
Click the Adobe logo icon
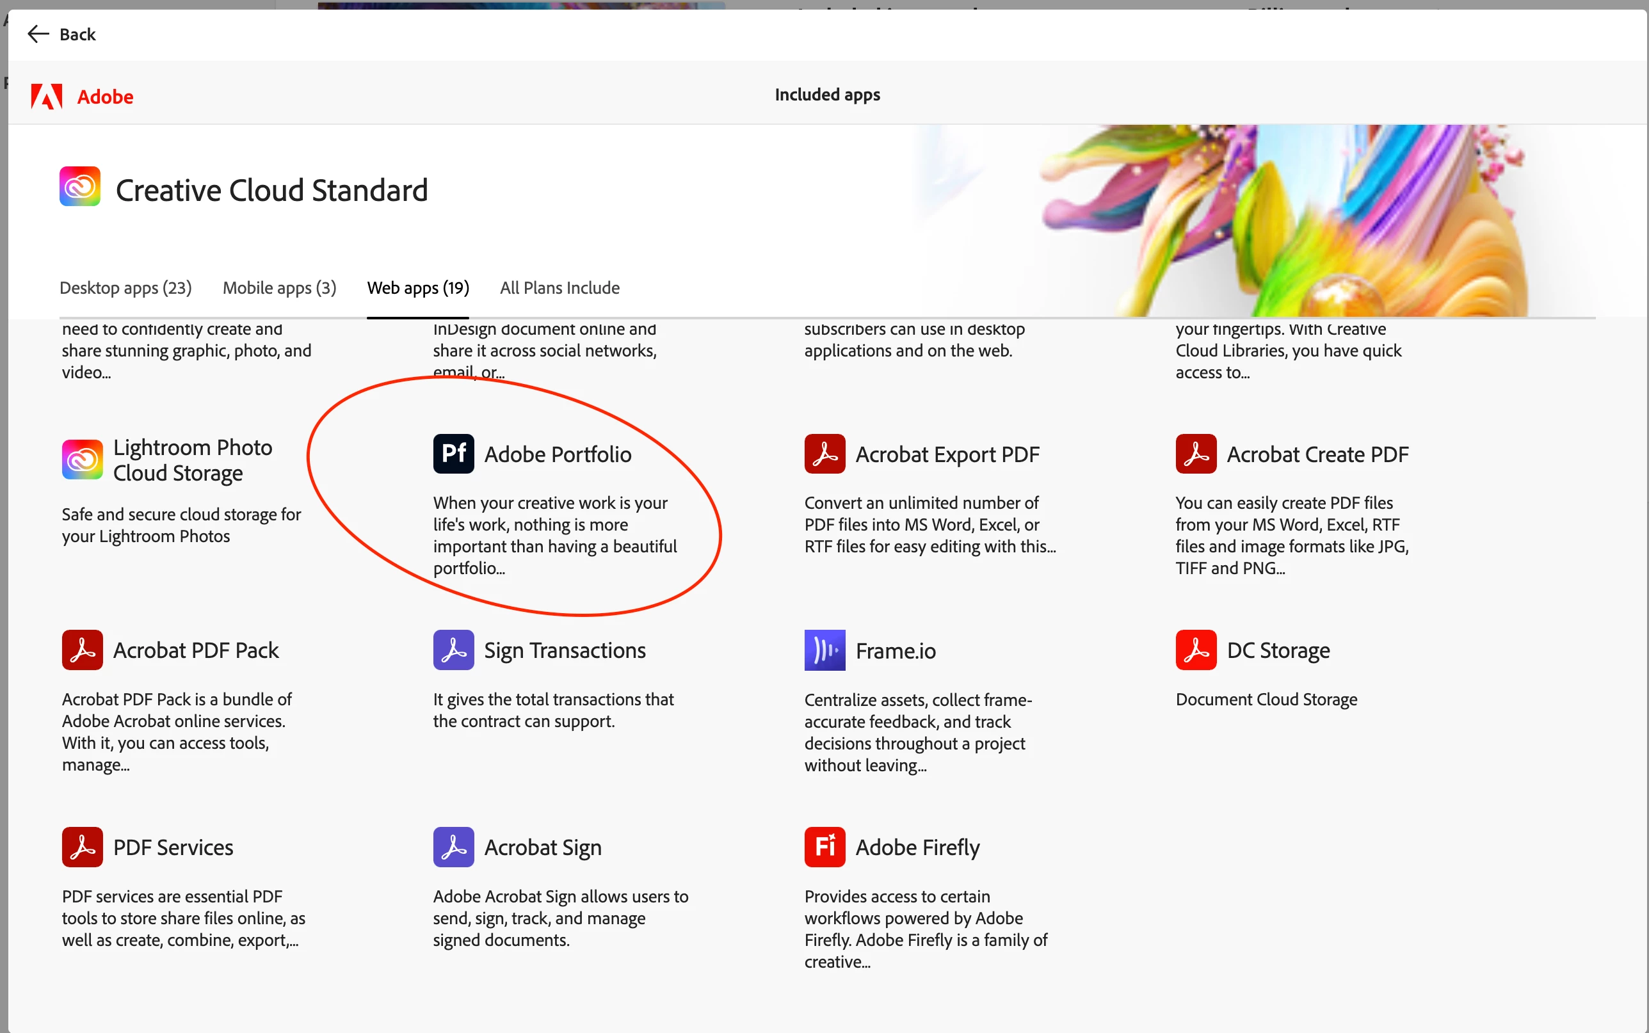tap(47, 97)
